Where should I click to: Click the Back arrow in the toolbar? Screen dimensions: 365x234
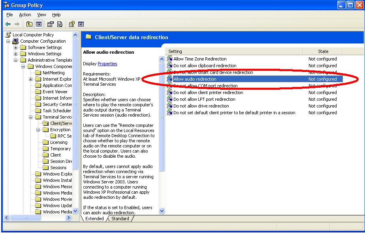[8, 24]
